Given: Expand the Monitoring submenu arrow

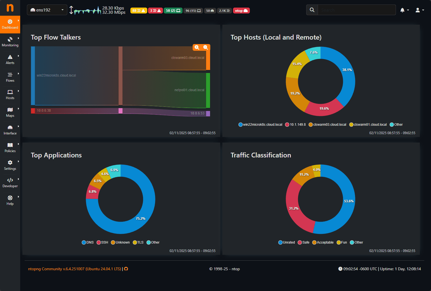Looking at the screenshot, I should pyautogui.click(x=19, y=38).
